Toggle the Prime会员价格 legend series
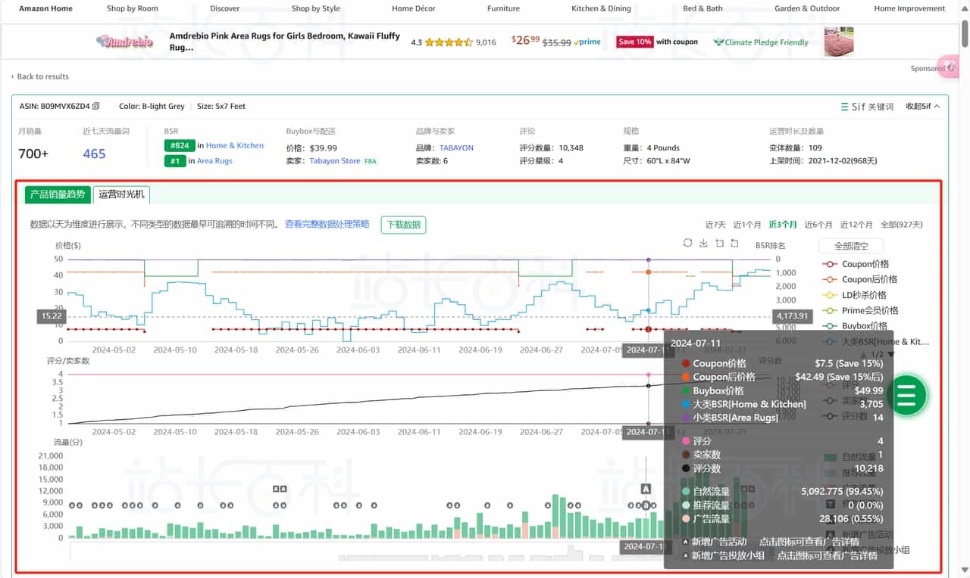 pyautogui.click(x=860, y=310)
